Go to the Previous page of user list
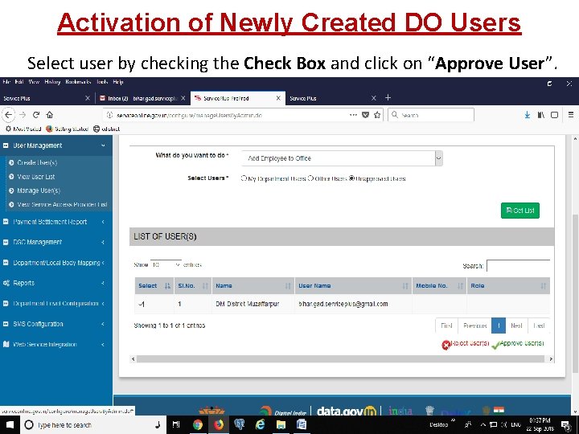This screenshot has height=434, width=579. pyautogui.click(x=474, y=325)
